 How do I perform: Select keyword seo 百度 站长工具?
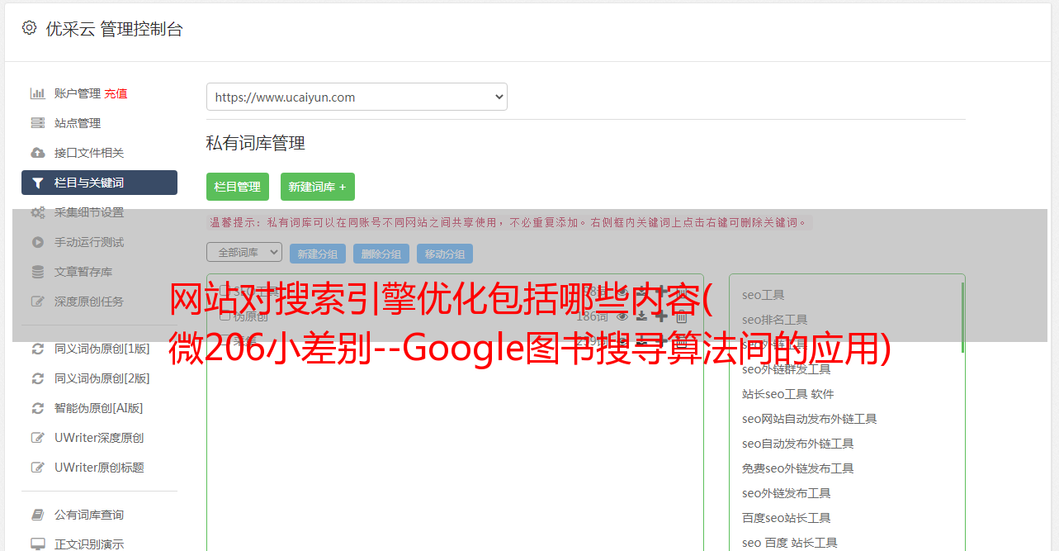pos(789,543)
